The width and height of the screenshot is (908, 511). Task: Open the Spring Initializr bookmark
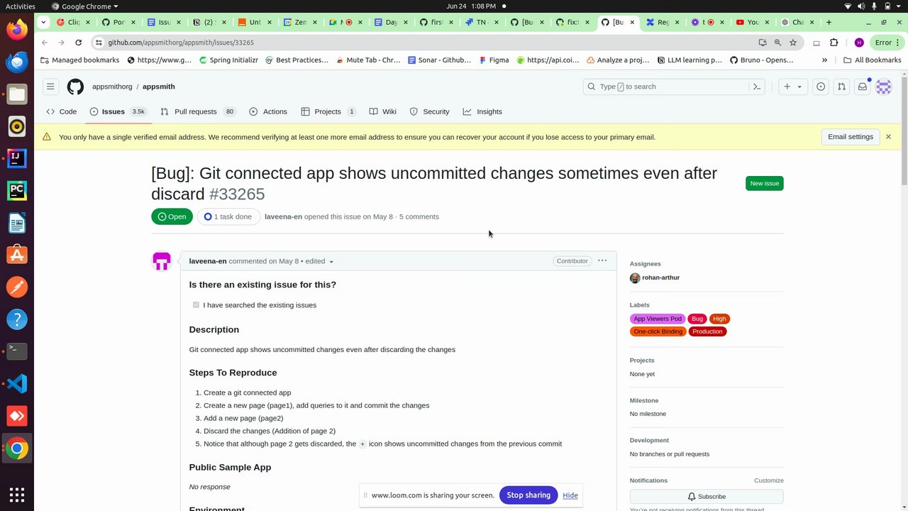tap(228, 60)
